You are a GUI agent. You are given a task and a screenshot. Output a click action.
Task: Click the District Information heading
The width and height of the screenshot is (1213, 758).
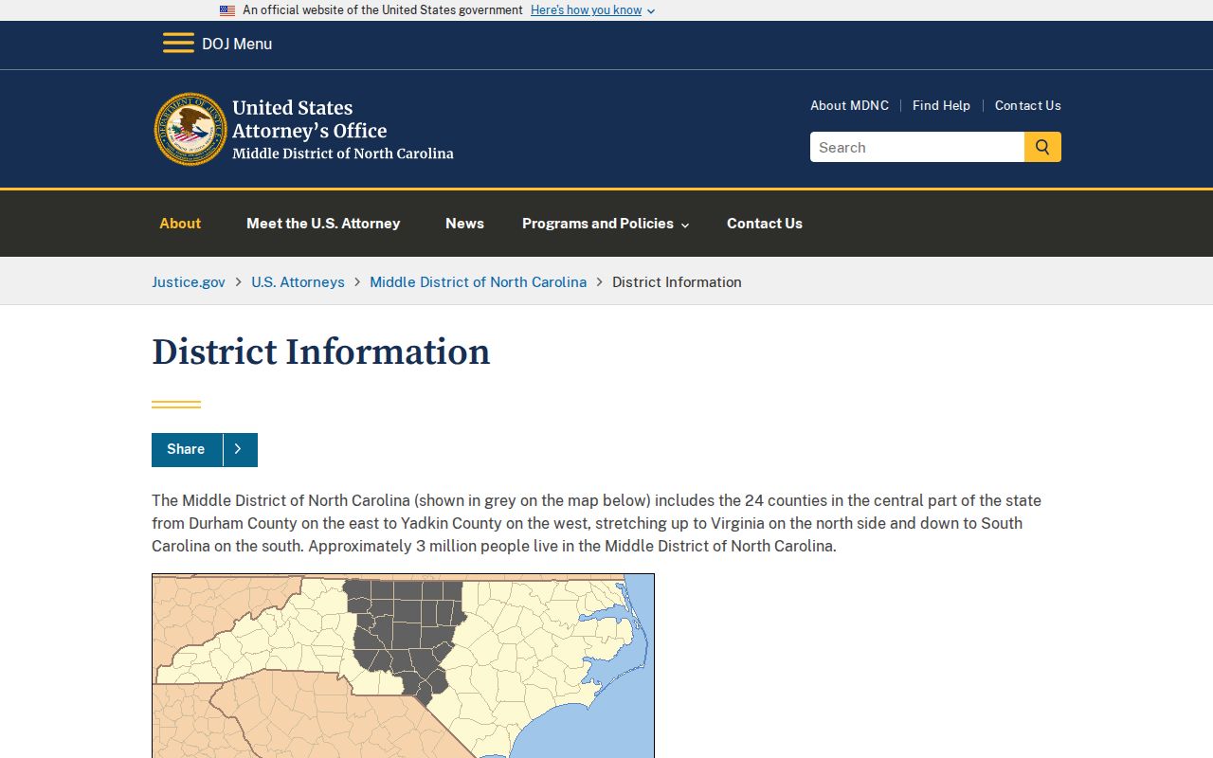coord(321,352)
